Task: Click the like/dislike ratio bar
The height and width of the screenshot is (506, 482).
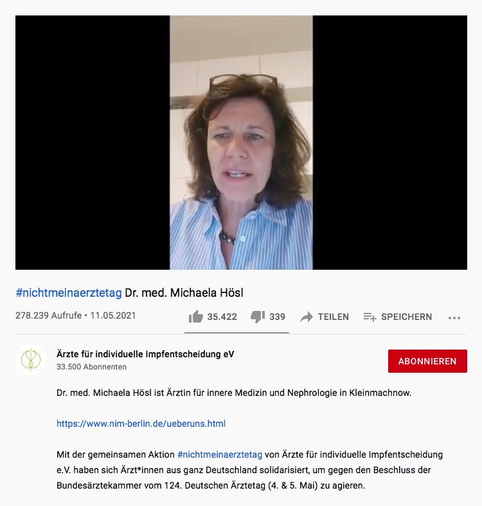Action: click(x=237, y=332)
